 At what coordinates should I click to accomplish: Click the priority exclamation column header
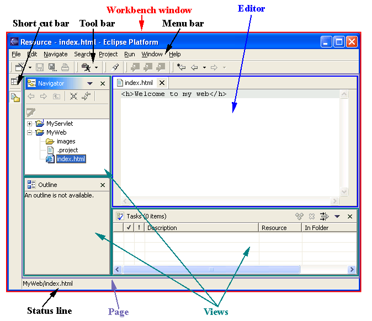139,227
